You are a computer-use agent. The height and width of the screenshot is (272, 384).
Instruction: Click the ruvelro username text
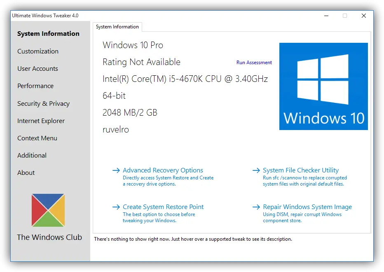(116, 129)
